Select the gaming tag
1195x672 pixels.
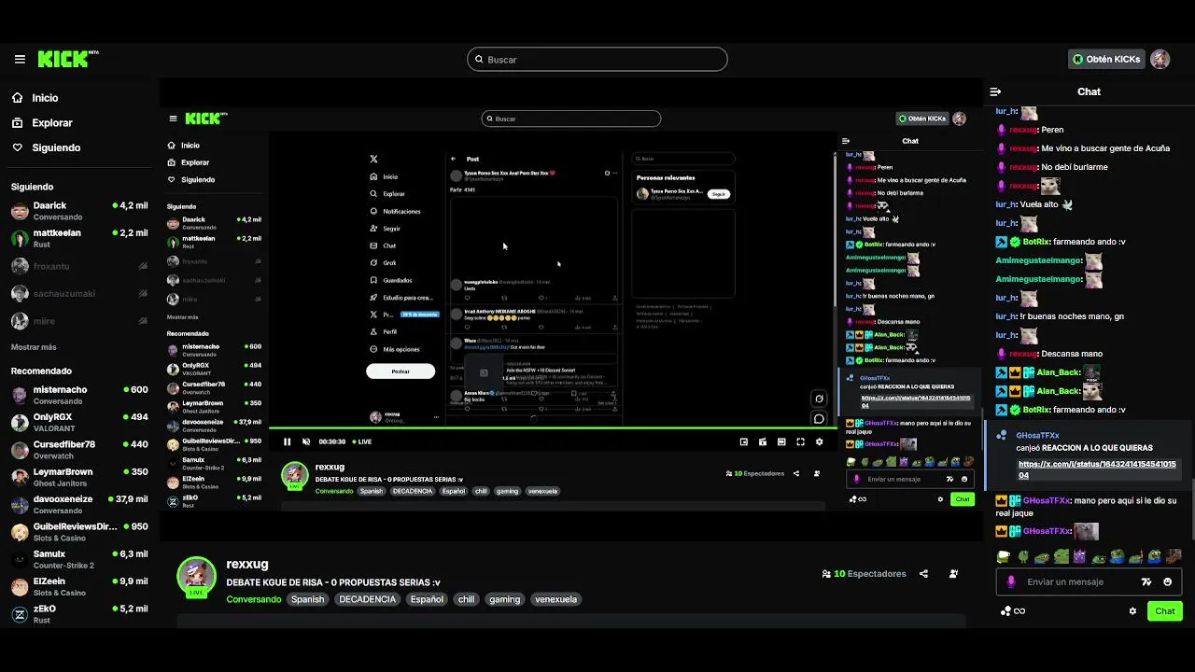coord(504,599)
